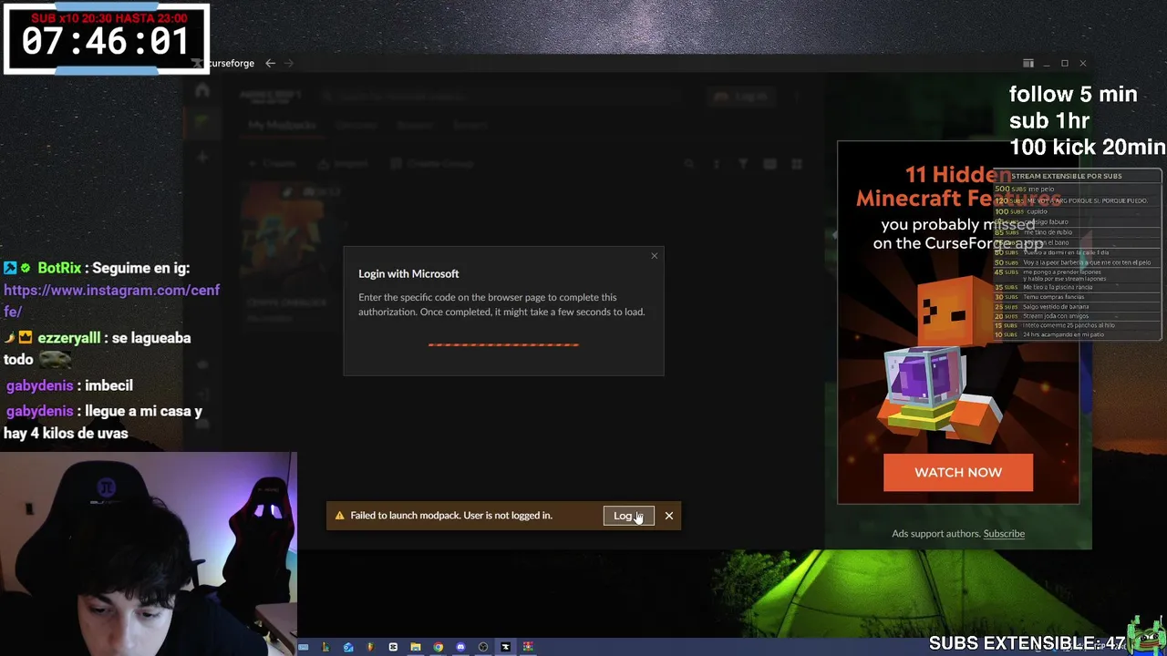This screenshot has height=656, width=1167.
Task: Click the CurseForge taskbar icon
Action: [505, 647]
